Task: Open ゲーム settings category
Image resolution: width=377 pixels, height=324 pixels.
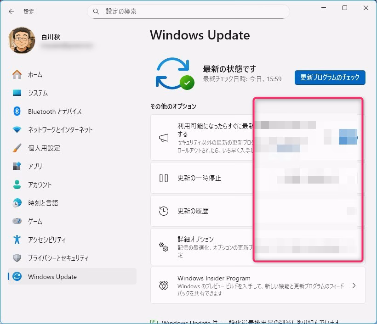Action: [72, 221]
